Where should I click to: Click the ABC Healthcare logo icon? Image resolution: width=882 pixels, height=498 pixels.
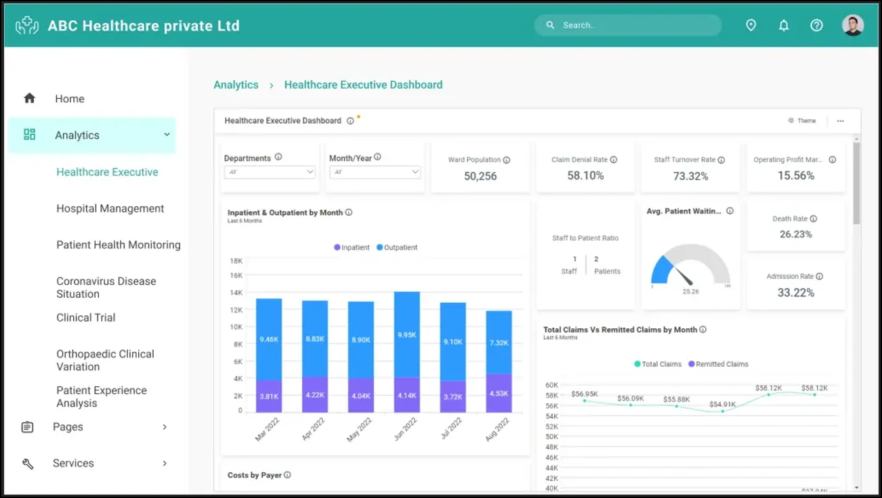[27, 26]
